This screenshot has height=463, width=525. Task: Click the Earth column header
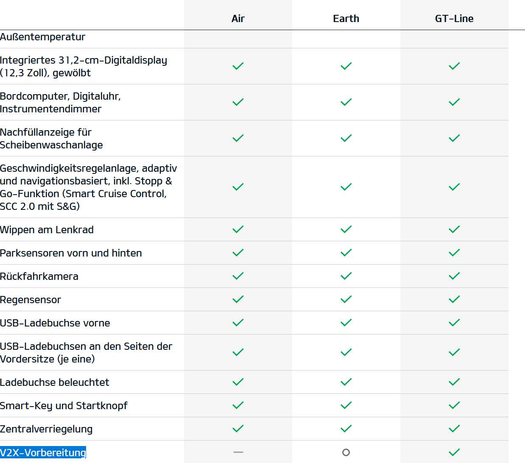pos(346,19)
